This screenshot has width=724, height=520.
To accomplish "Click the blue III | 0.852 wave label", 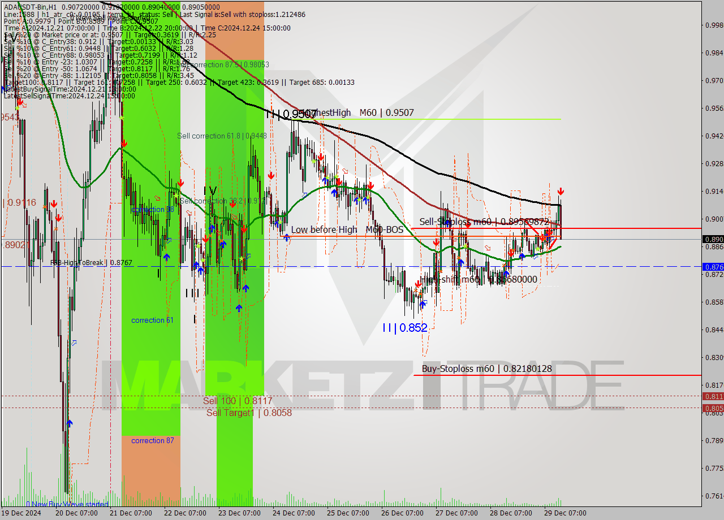I will (405, 327).
